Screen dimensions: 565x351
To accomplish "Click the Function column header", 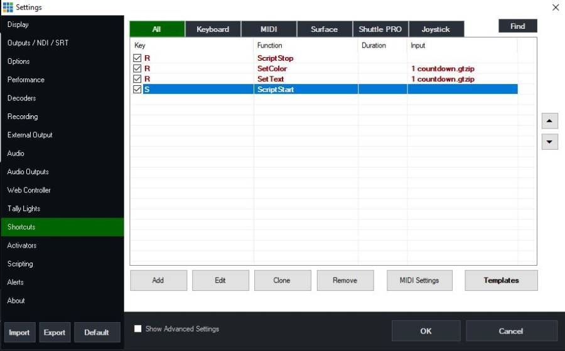I will point(270,46).
